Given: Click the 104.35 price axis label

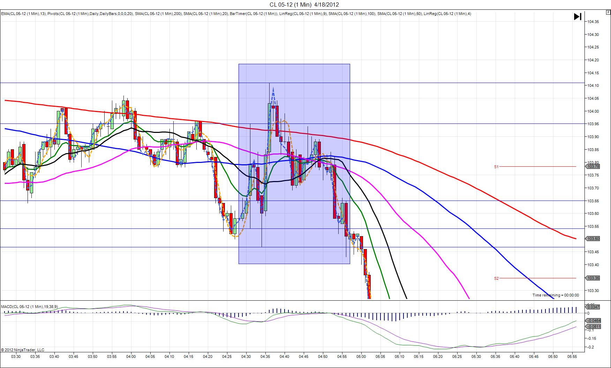Looking at the screenshot, I should coord(593,22).
